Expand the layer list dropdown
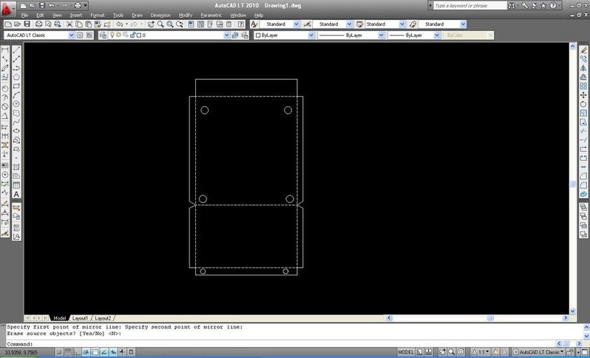The image size is (590, 358). pos(226,35)
